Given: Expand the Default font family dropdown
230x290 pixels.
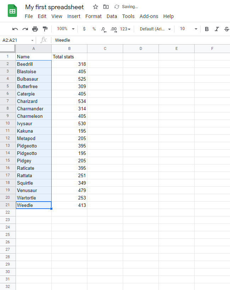Looking at the screenshot, I should (x=155, y=29).
